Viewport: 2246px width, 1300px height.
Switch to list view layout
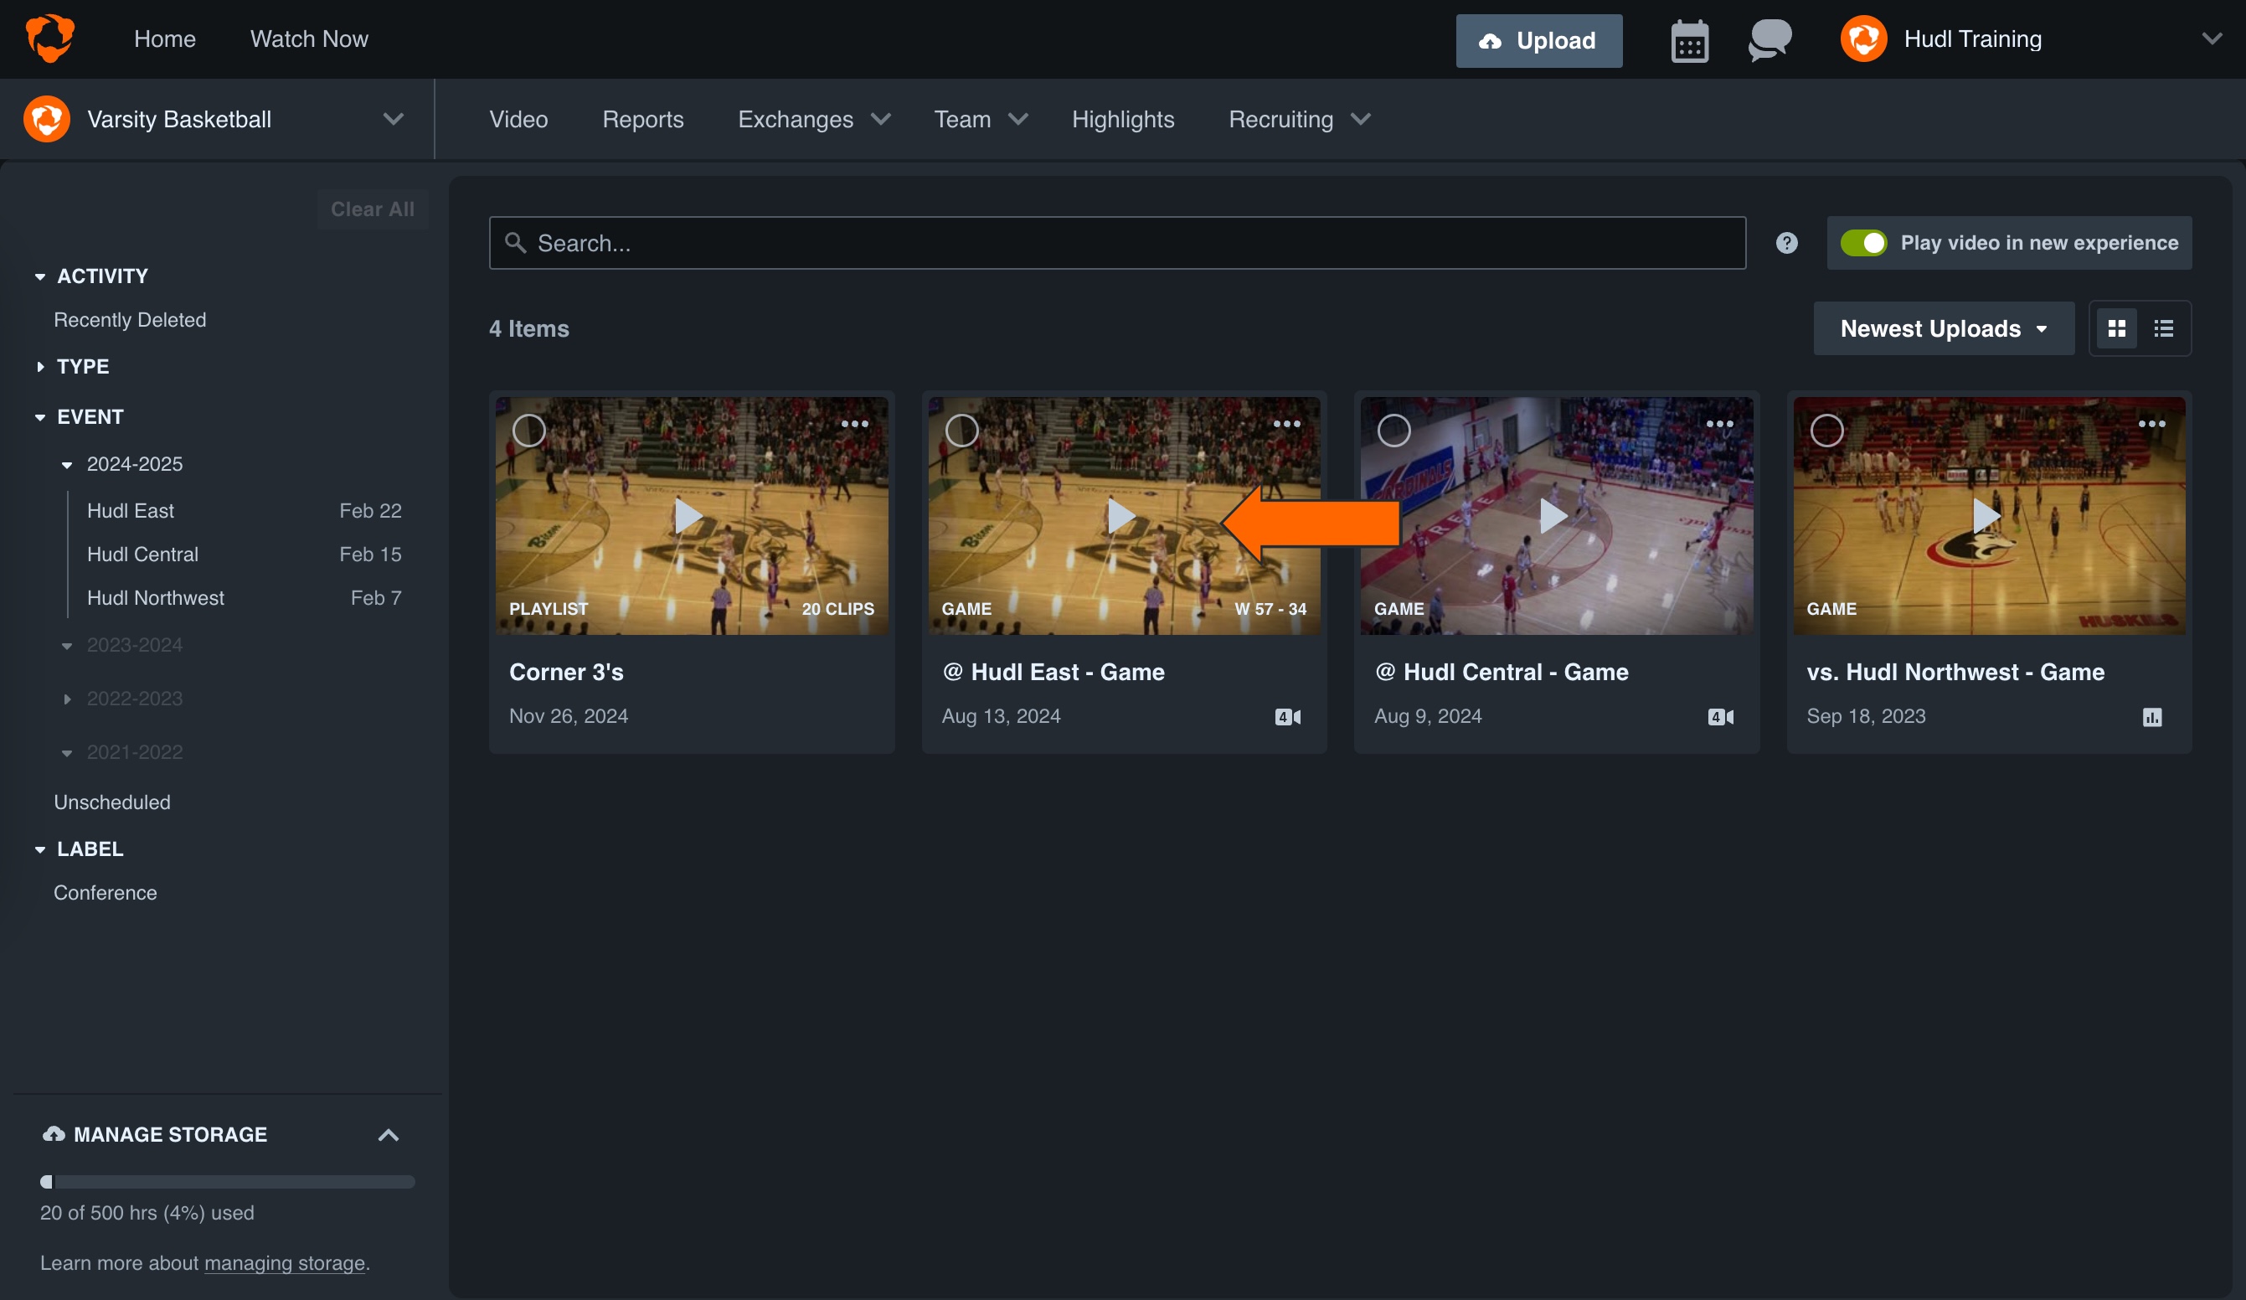(2164, 328)
